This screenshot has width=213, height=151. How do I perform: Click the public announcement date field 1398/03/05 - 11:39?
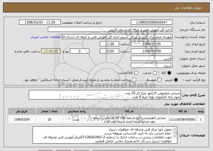pyautogui.click(x=40, y=22)
